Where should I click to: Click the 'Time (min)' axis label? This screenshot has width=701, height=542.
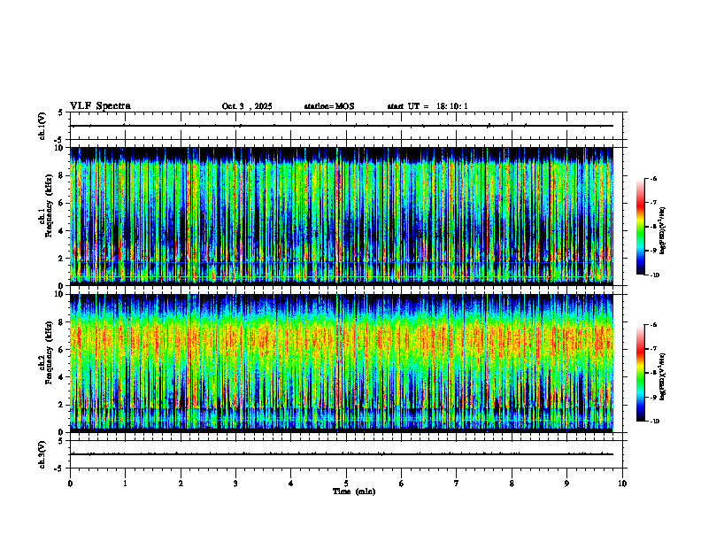(354, 492)
